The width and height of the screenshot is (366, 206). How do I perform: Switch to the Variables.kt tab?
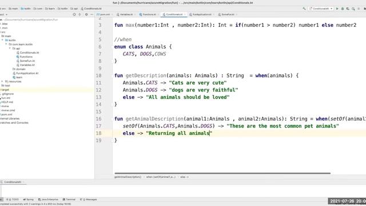(x=126, y=14)
